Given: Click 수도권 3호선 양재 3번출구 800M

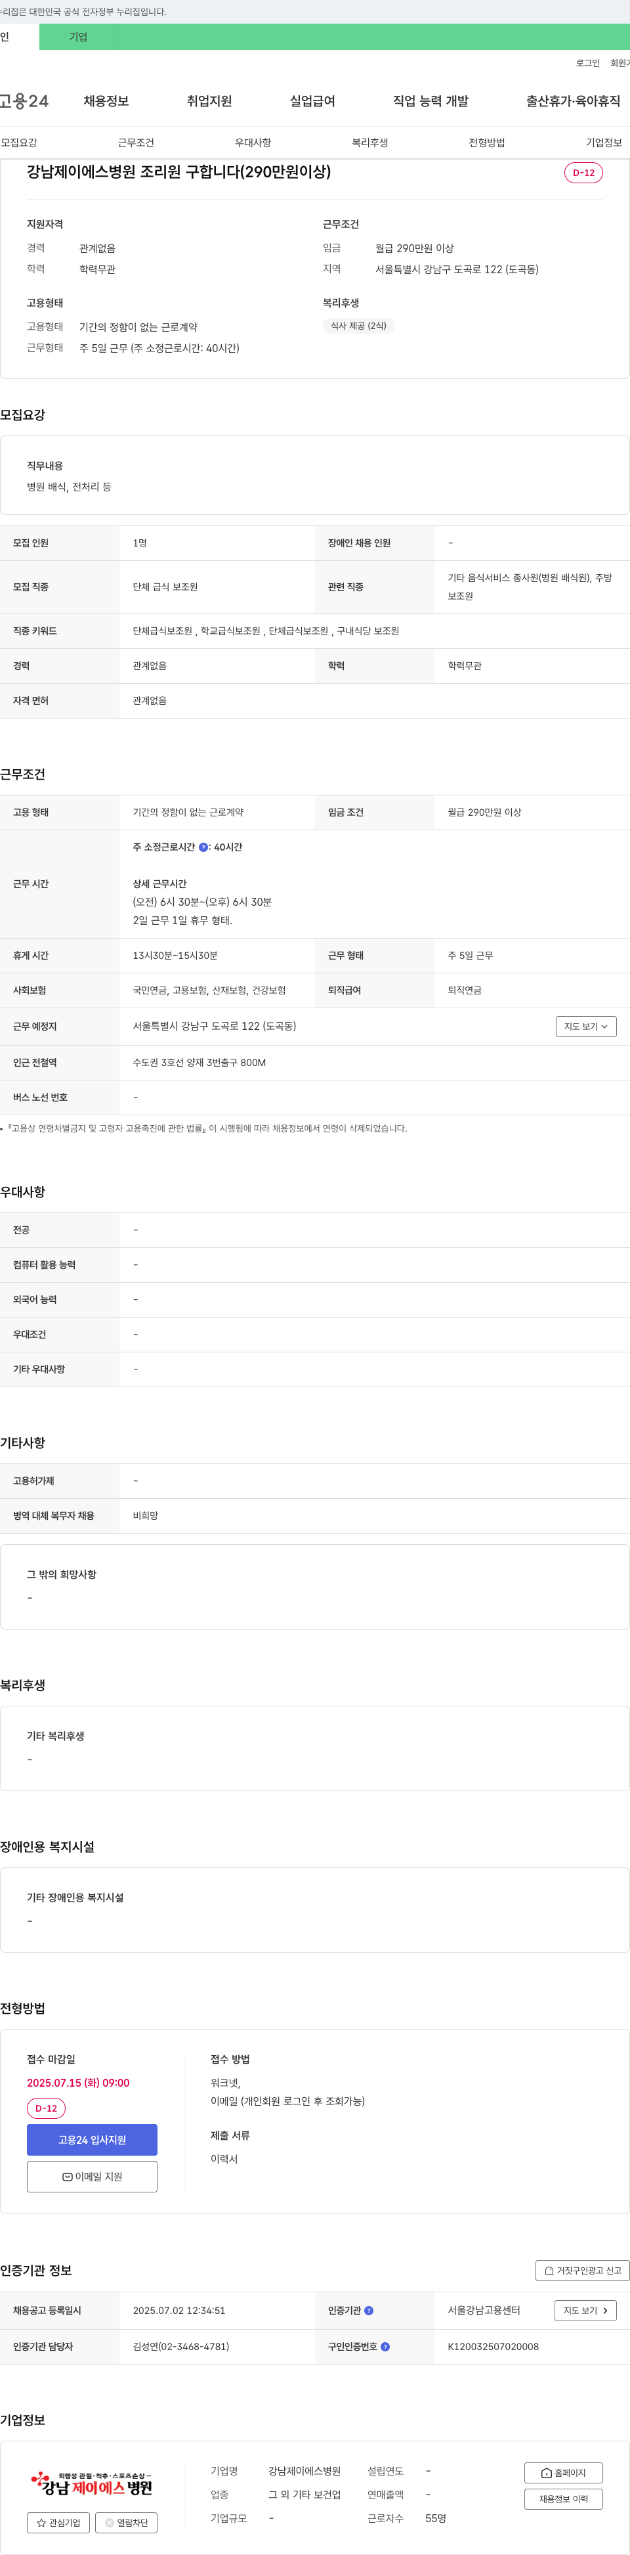Looking at the screenshot, I should tap(199, 1062).
